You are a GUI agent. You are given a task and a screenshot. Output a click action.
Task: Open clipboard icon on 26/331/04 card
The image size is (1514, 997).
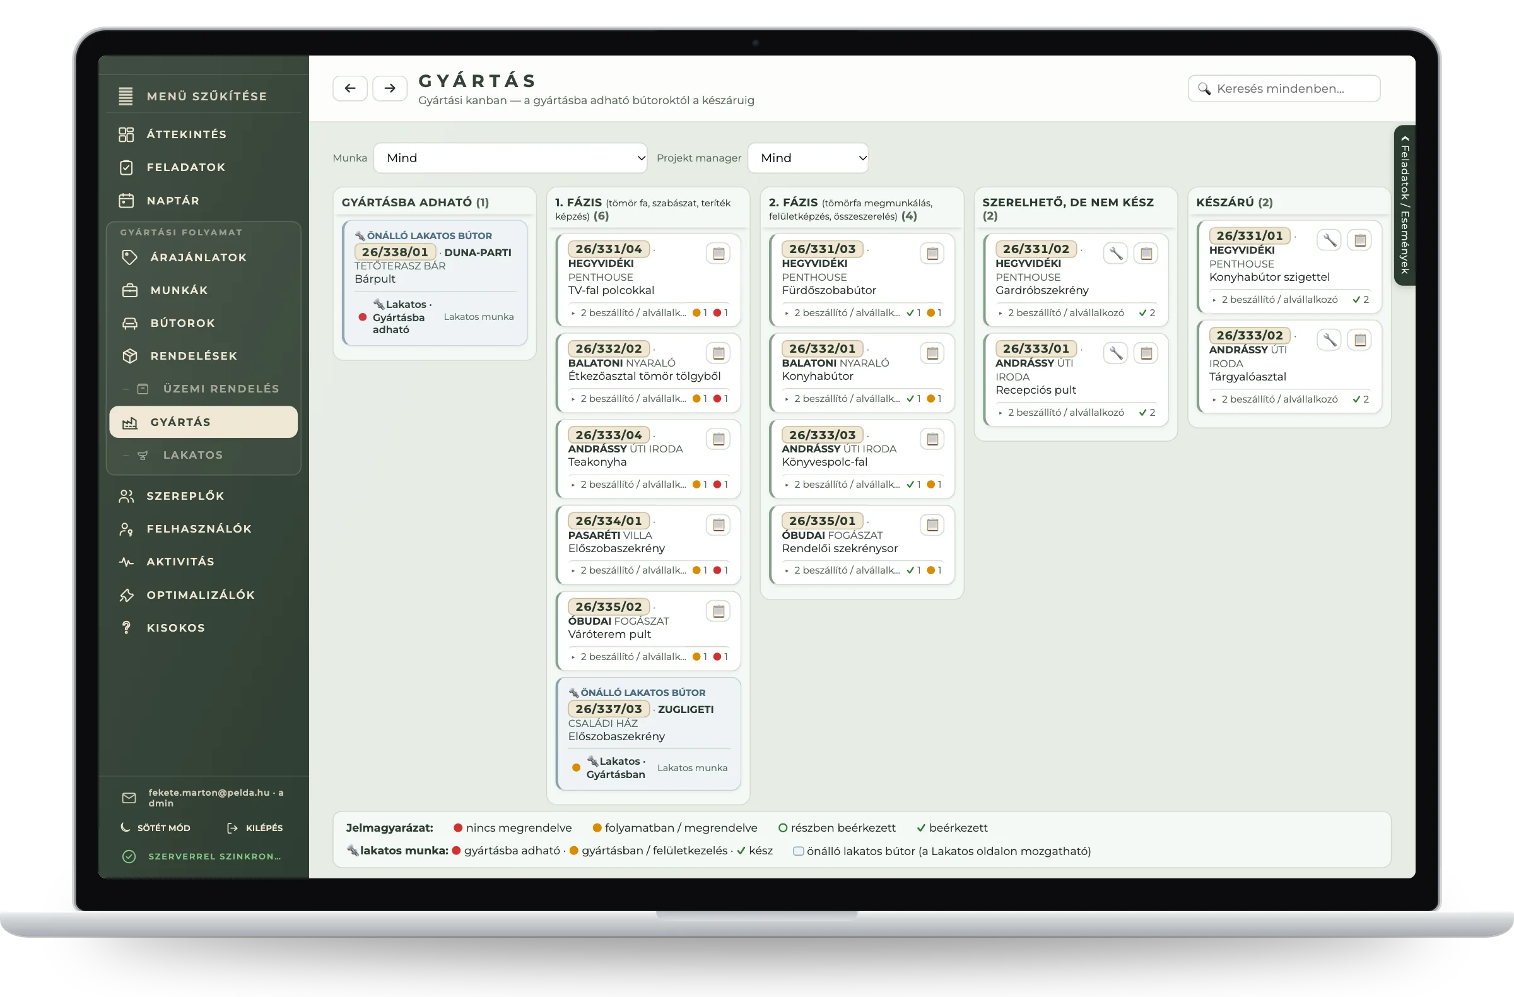click(718, 253)
